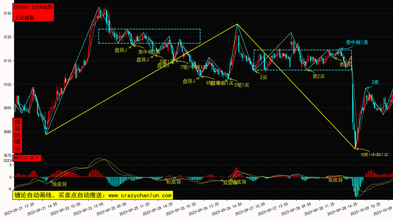Select the 积底背 divergence label in MACD

tap(174, 182)
